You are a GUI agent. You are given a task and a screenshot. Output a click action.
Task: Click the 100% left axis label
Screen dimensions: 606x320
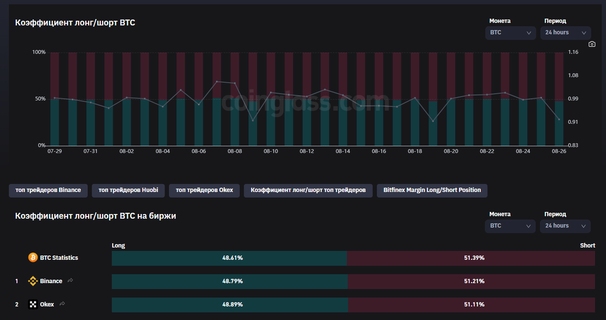(39, 52)
